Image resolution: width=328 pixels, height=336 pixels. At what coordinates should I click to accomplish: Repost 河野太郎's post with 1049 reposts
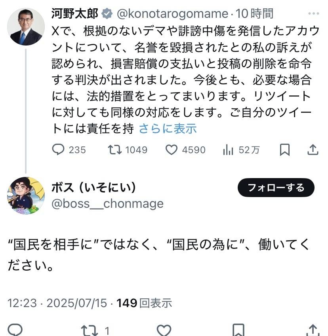(x=114, y=150)
